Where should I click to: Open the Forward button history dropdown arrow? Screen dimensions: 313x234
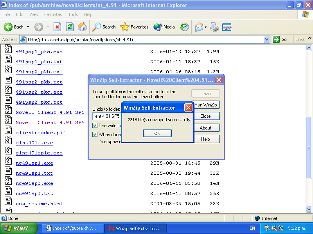coord(48,27)
